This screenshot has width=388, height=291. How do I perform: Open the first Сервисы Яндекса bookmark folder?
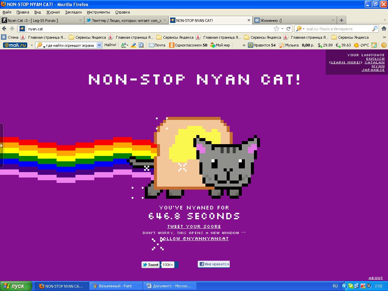[x=87, y=37]
